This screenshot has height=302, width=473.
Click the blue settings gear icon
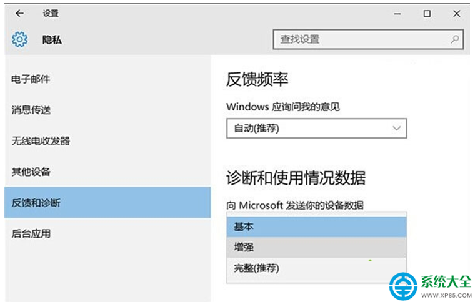click(19, 39)
